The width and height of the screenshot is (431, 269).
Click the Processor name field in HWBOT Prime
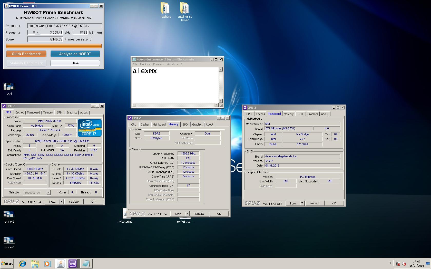(x=65, y=26)
